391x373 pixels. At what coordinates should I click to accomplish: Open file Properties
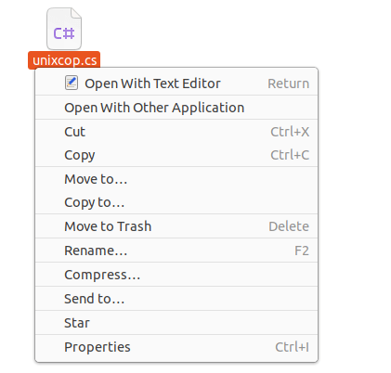[176, 347]
